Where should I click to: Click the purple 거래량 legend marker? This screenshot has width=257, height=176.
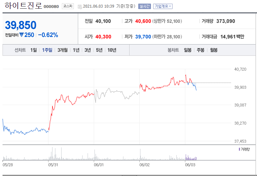coord(240,149)
